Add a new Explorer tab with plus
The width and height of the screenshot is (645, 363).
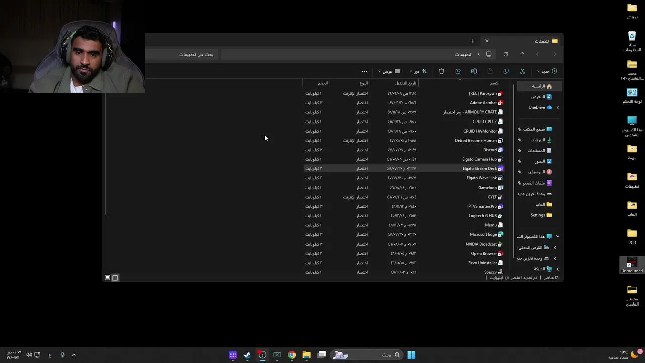tap(472, 41)
